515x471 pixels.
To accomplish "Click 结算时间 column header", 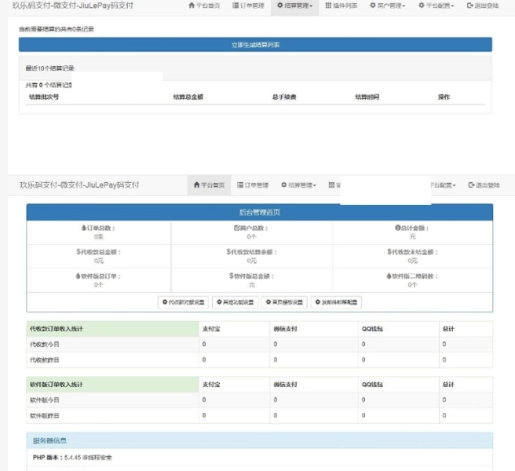I will coord(367,97).
